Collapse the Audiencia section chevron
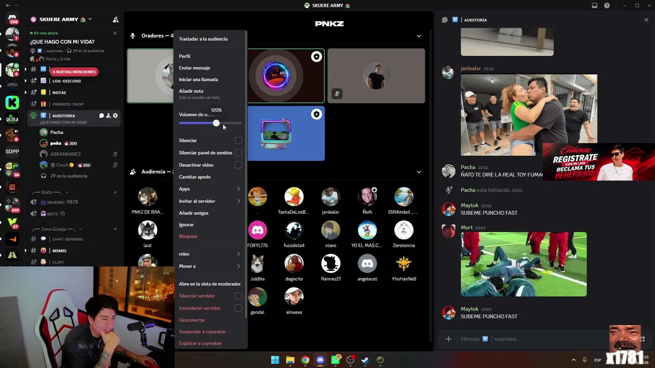Viewport: 655px width, 368px height. 419,172
